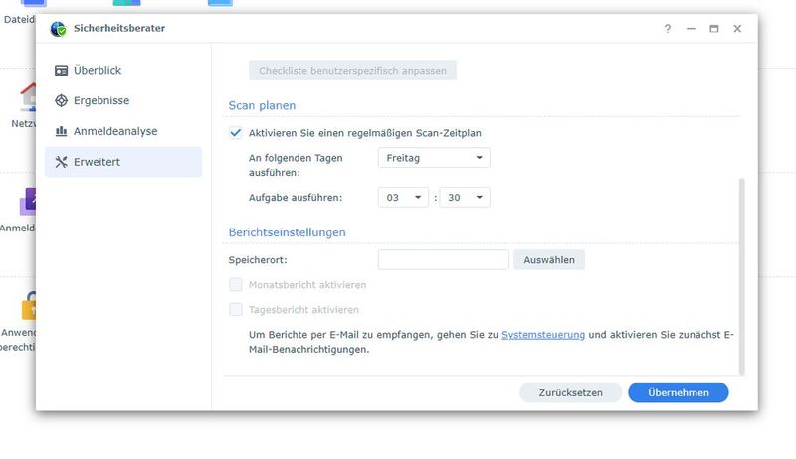796x459 pixels.
Task: Click Checkliste benutzerspezifisch anpassen button
Action: coord(352,70)
